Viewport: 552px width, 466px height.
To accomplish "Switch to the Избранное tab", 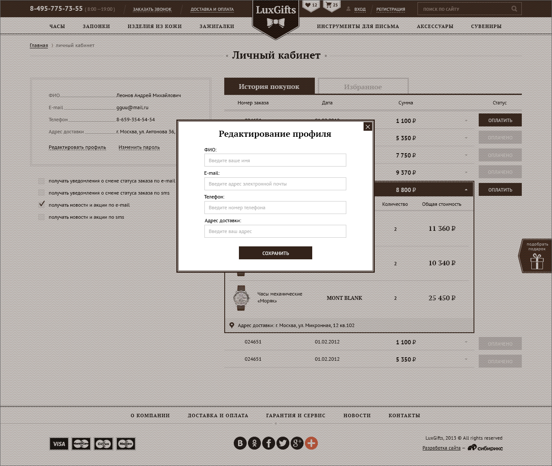I will point(363,87).
